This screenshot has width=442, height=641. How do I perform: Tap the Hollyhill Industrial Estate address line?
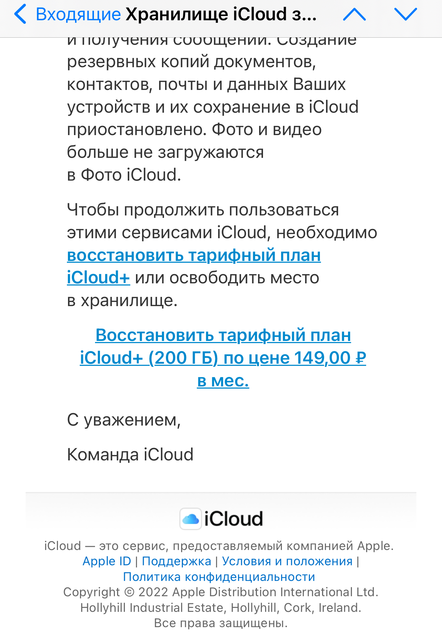click(x=221, y=608)
